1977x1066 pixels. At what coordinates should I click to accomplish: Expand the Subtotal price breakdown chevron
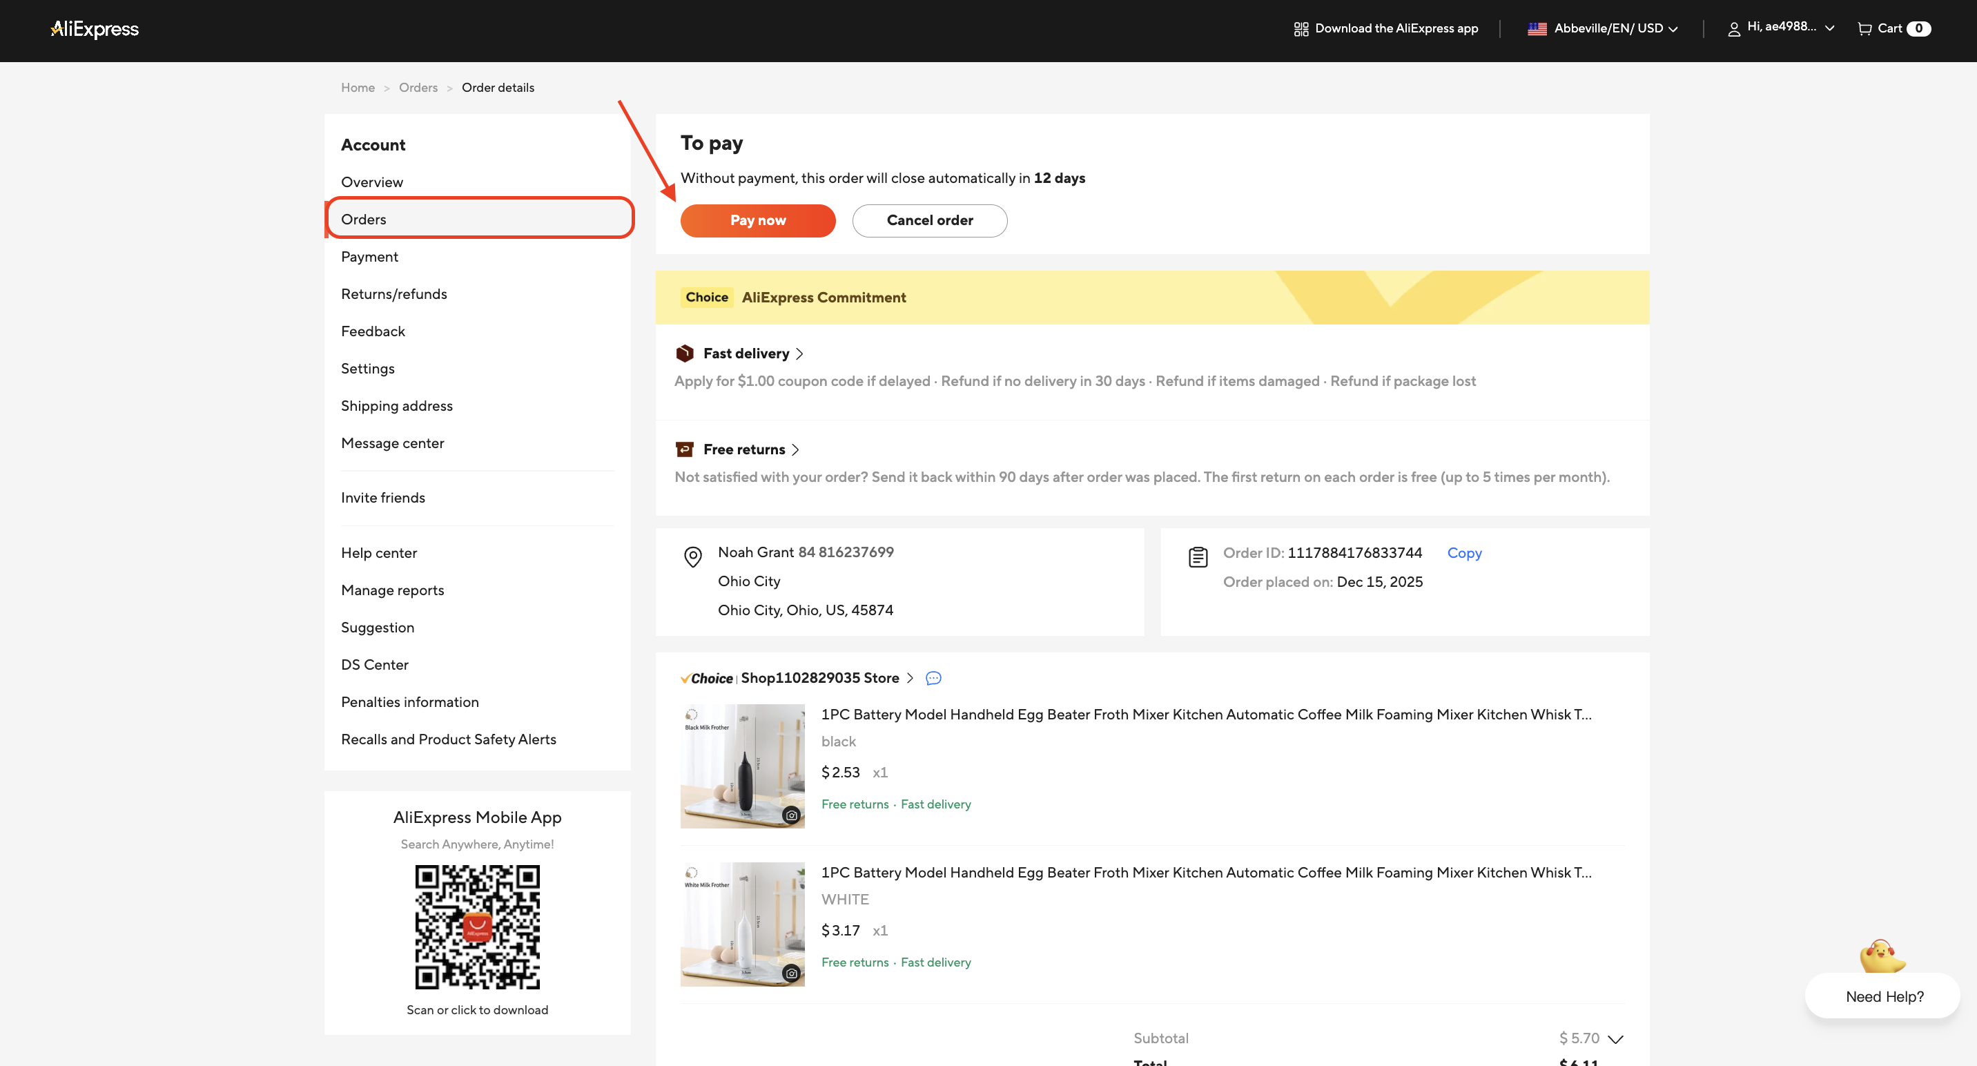tap(1615, 1039)
